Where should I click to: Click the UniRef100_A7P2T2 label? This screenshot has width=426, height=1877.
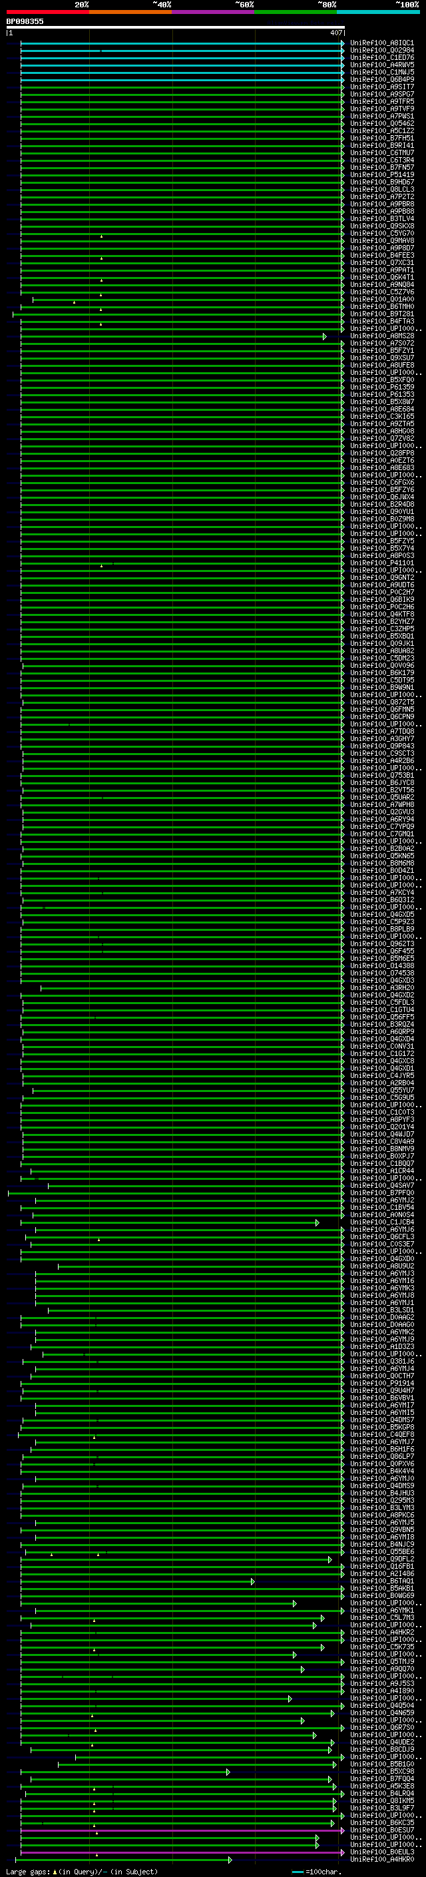pyautogui.click(x=381, y=196)
